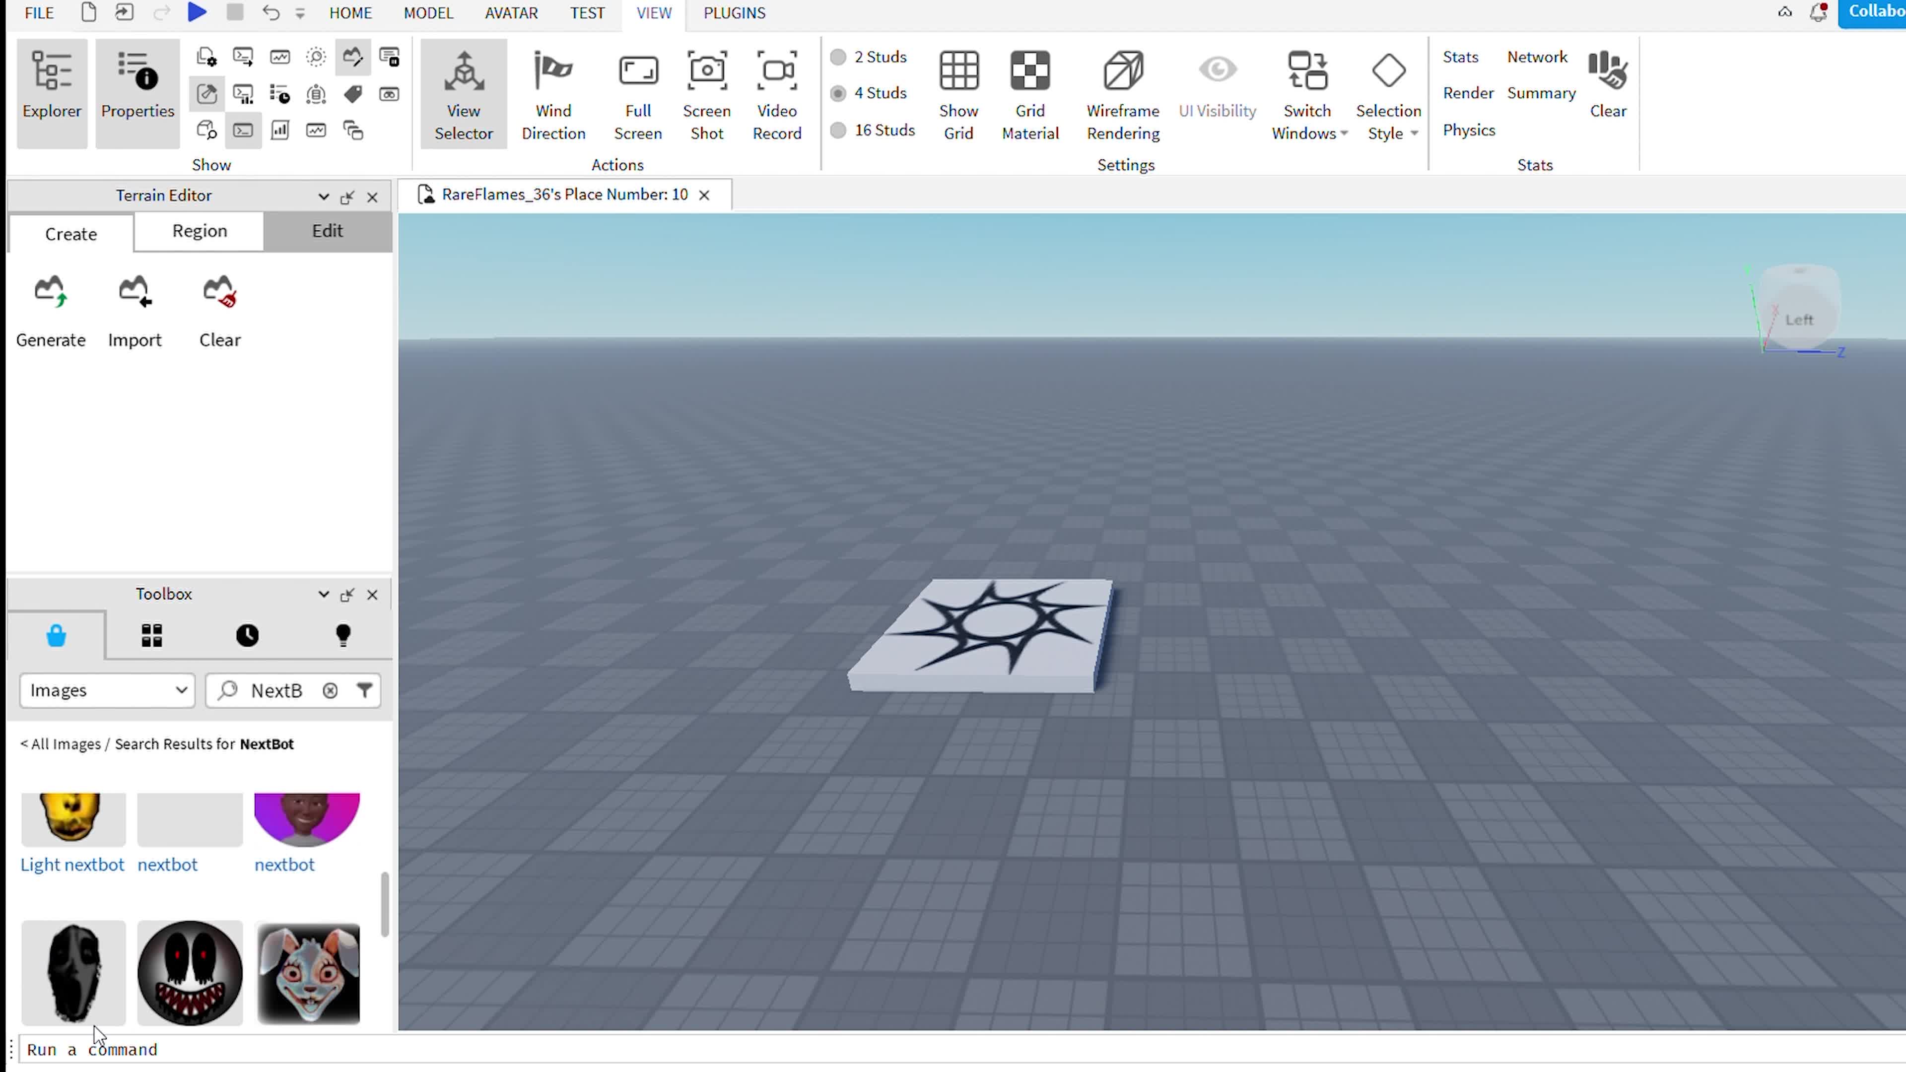This screenshot has height=1072, width=1906.
Task: Open the Light nextbot search result link
Action: click(x=72, y=864)
